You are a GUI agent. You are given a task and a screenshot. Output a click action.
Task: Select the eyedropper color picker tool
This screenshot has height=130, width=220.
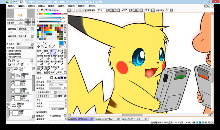click(53, 47)
